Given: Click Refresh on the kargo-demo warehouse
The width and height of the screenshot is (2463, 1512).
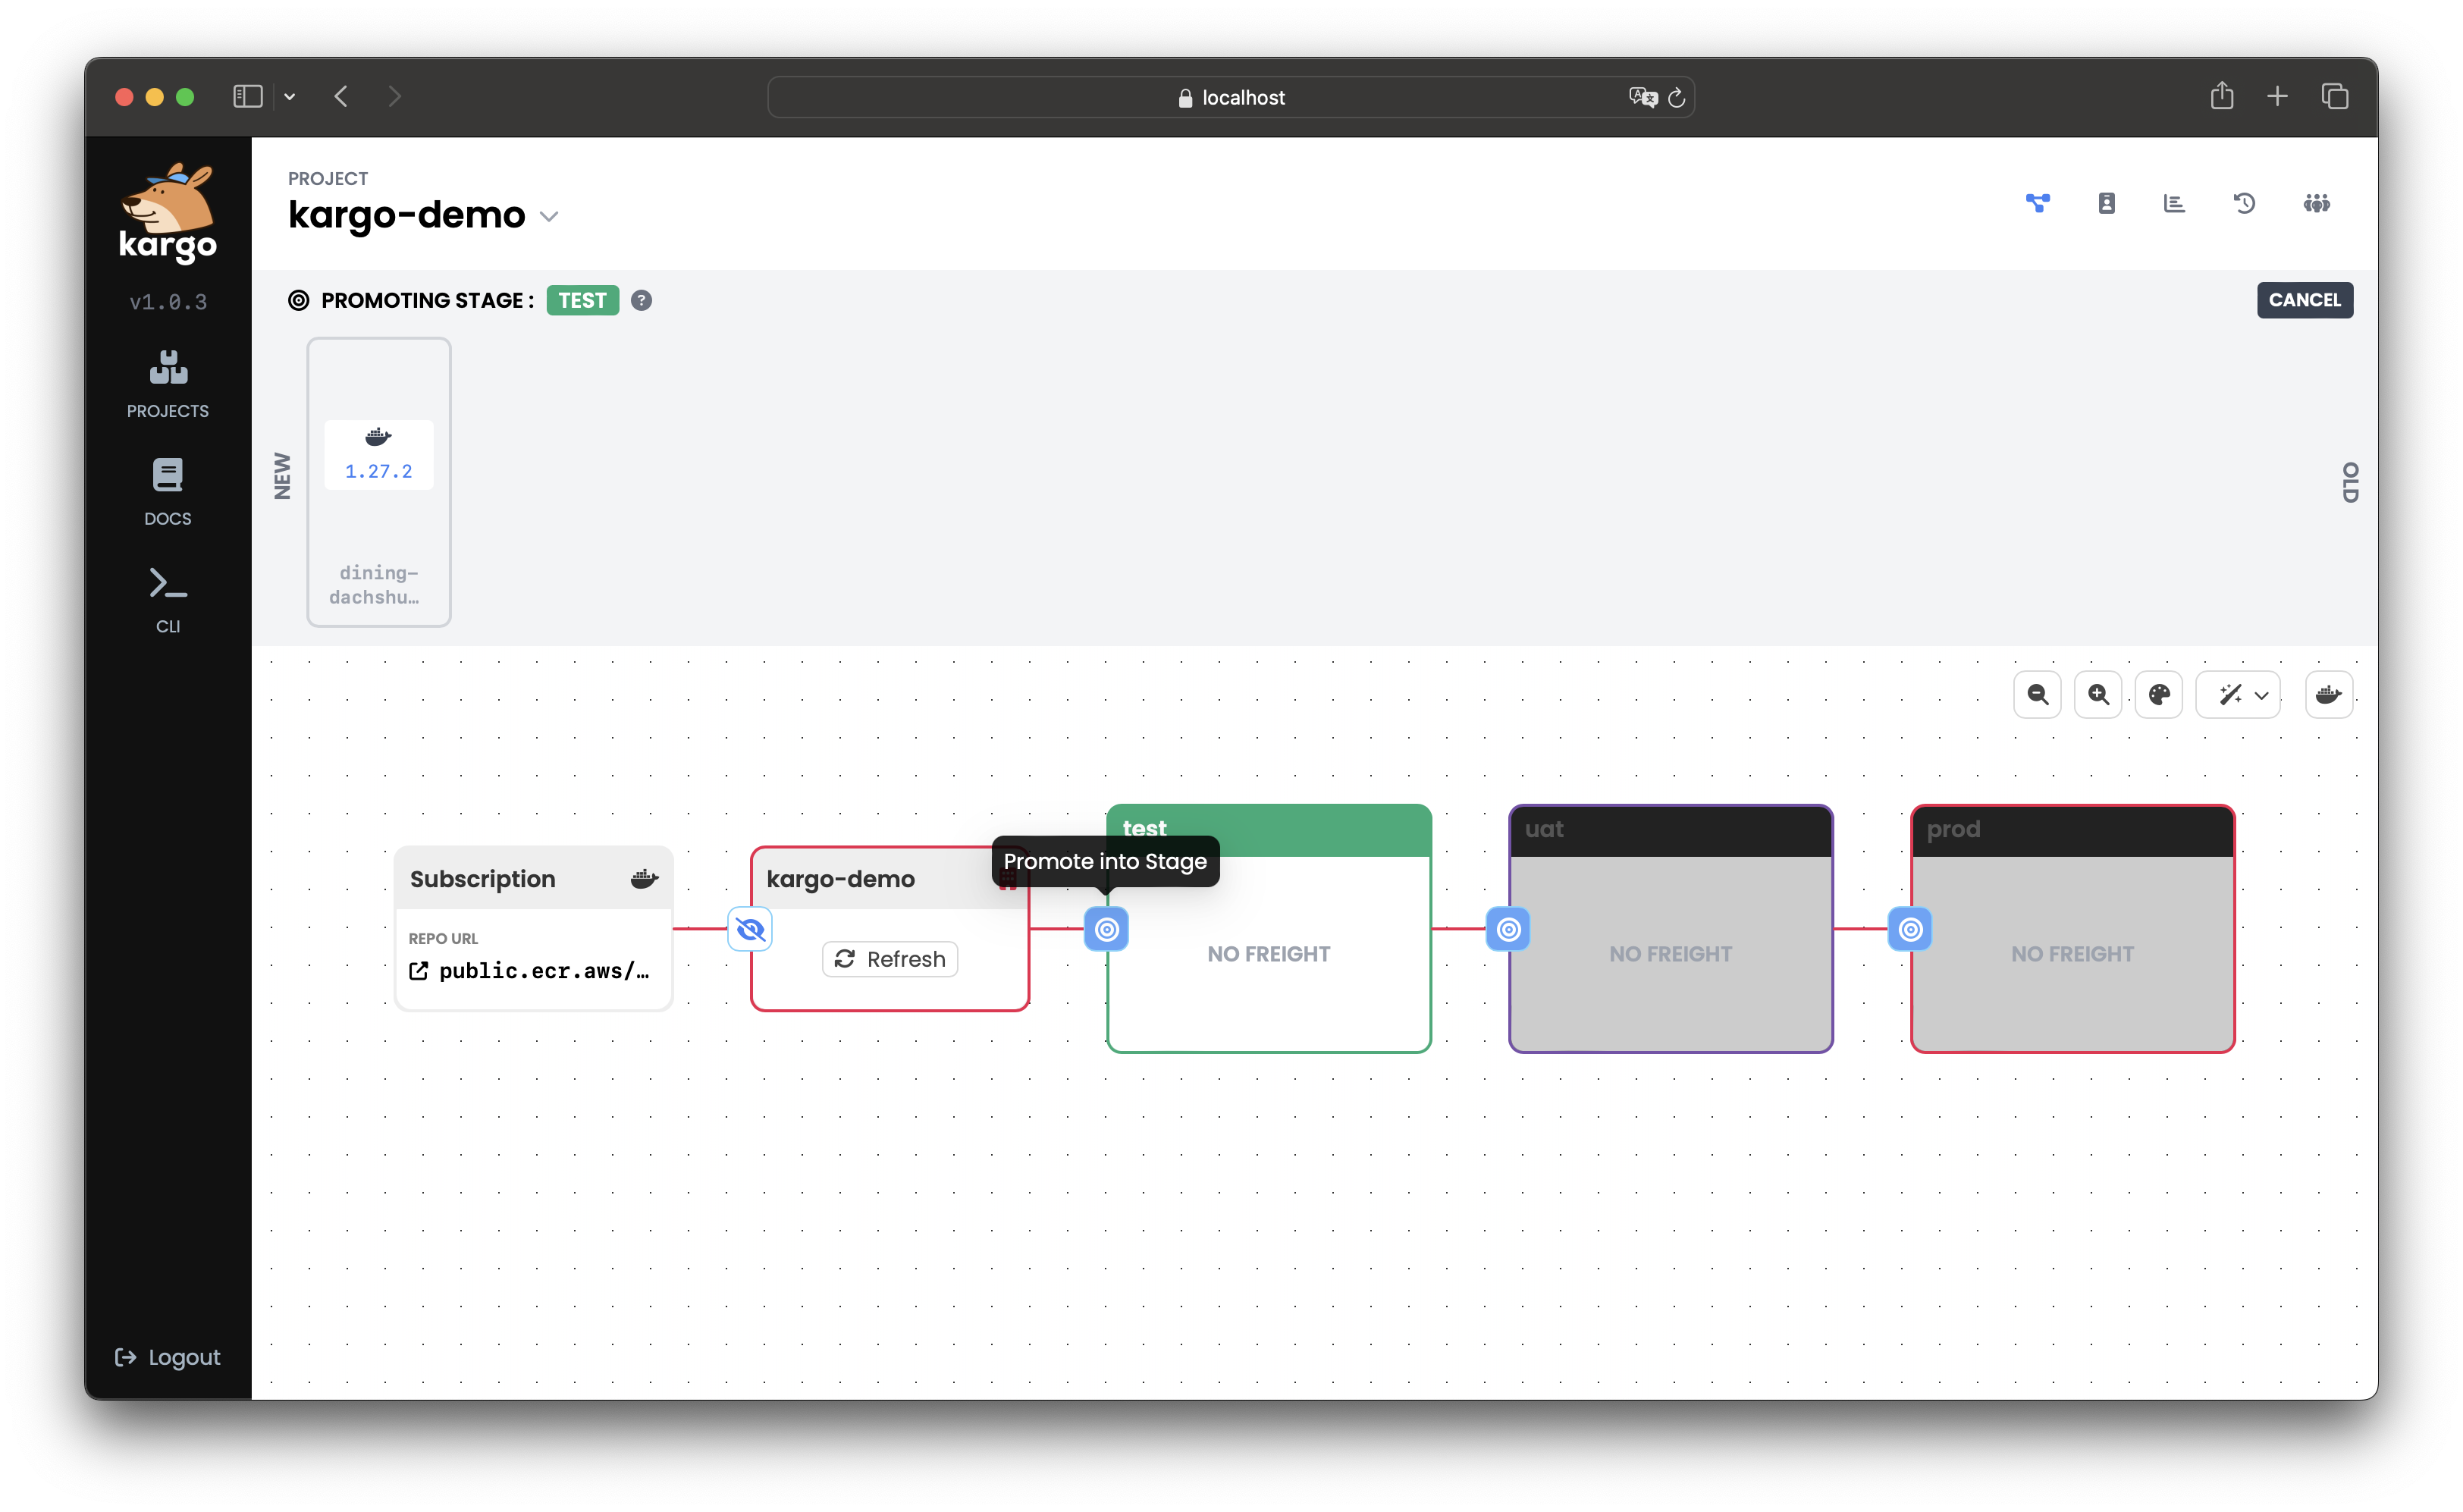Looking at the screenshot, I should tap(890, 959).
